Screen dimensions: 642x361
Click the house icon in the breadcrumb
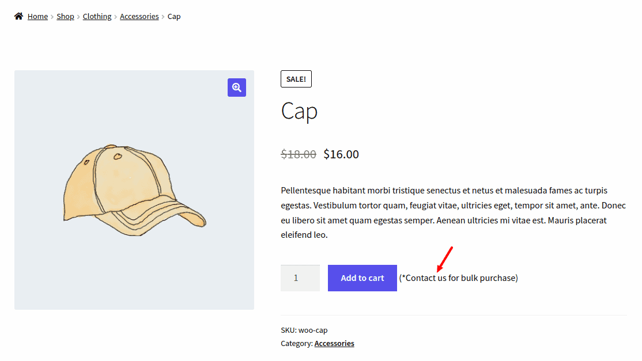(19, 16)
